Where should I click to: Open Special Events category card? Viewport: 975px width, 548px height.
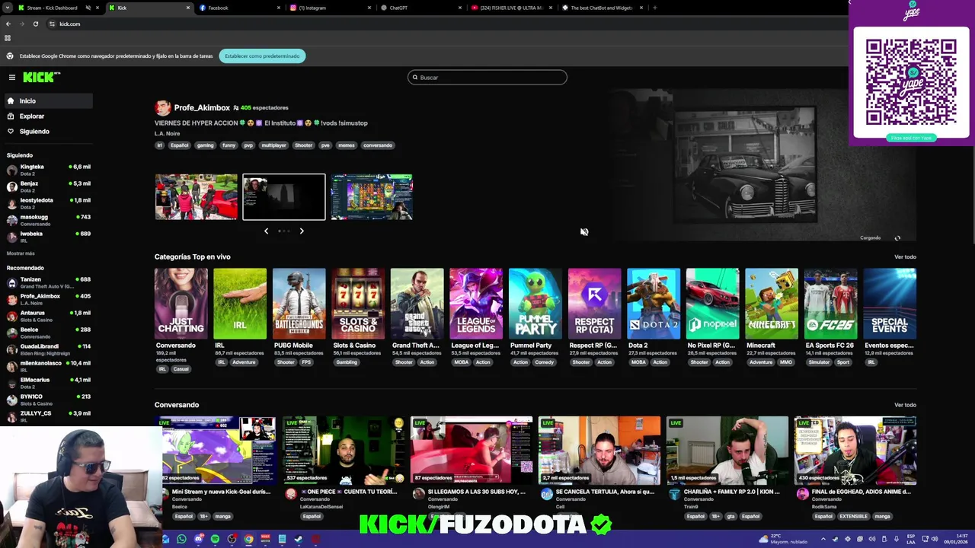[890, 303]
